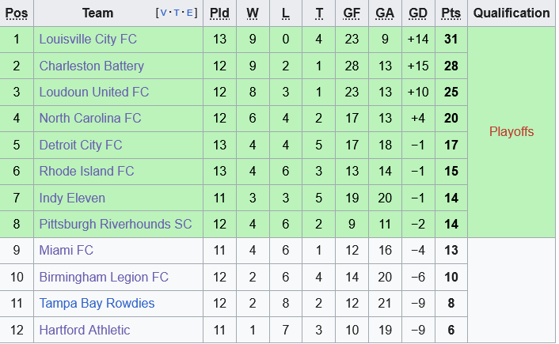Screen dimensions: 559x344
Task: Open Birmingham Legion FC page
Action: click(104, 277)
